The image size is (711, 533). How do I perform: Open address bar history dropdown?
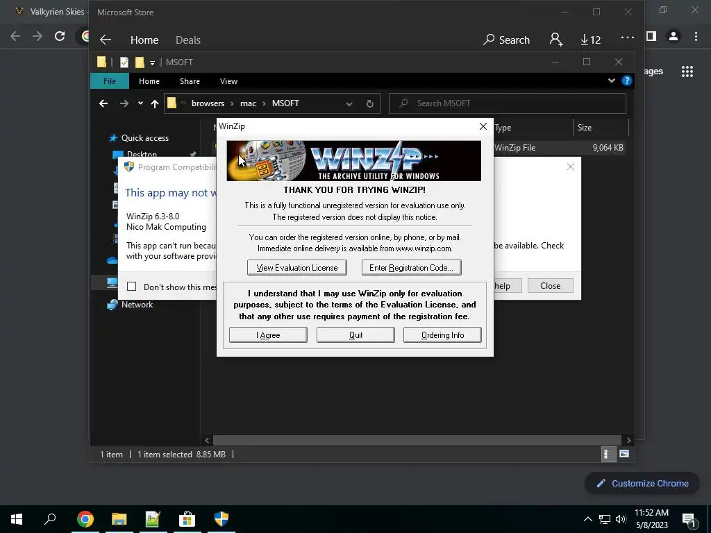tap(349, 104)
